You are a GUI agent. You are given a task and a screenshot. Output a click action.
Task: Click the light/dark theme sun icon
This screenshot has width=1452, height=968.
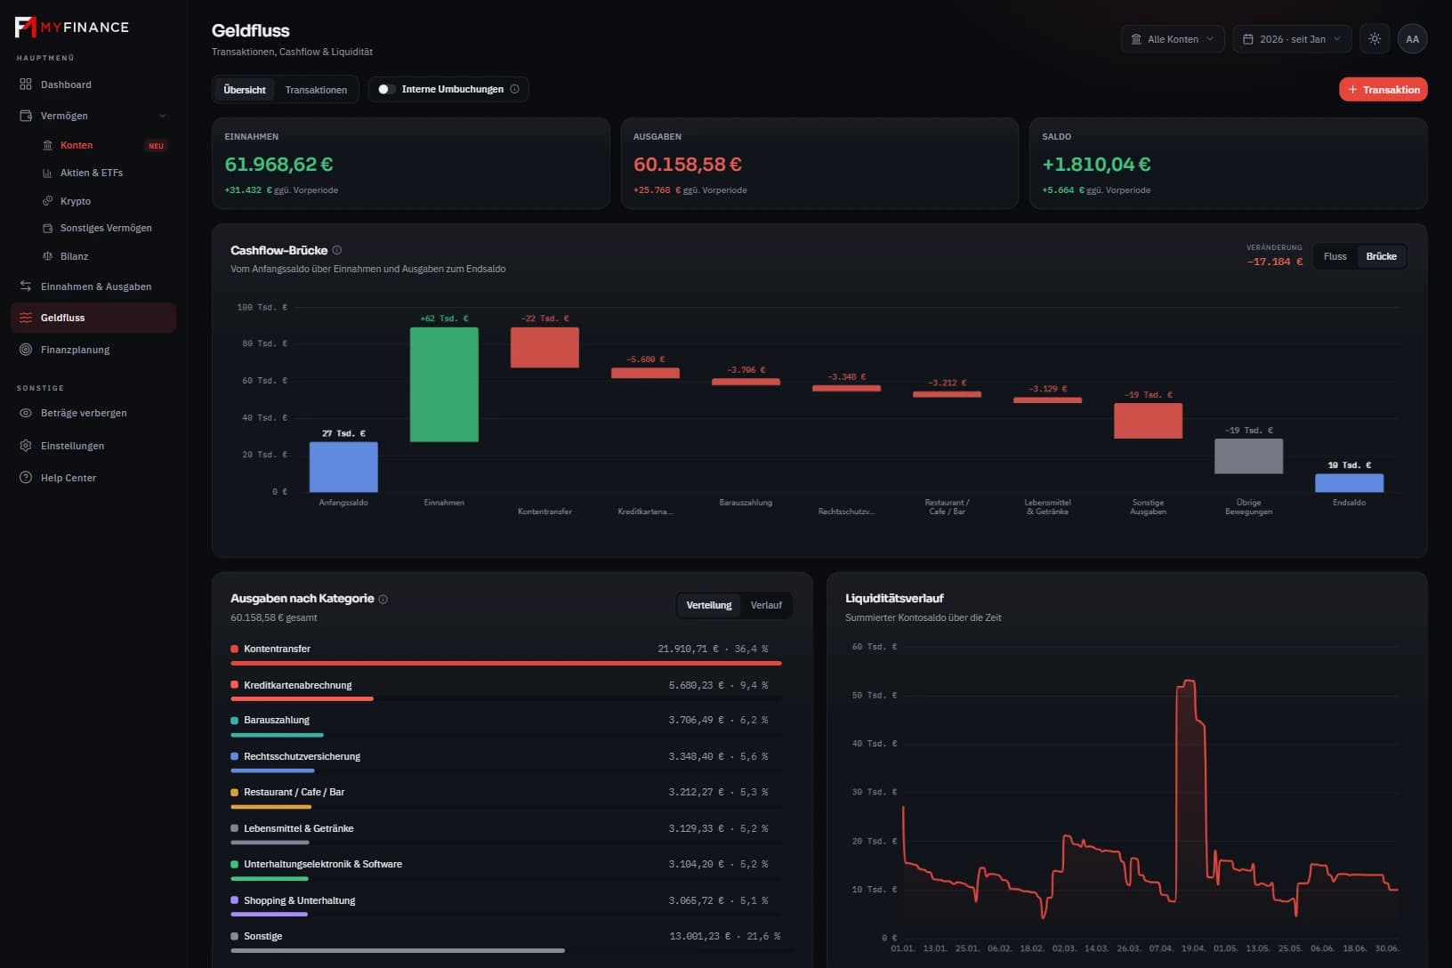[1375, 39]
